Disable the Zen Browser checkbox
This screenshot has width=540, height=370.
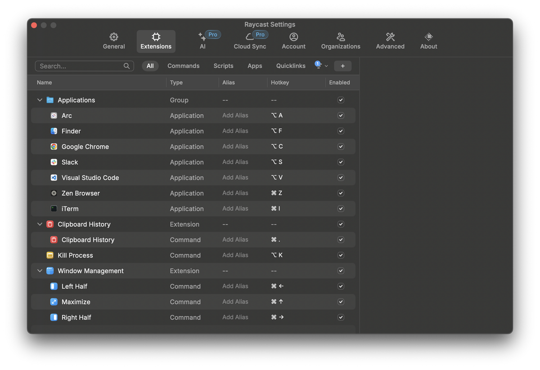coord(341,193)
